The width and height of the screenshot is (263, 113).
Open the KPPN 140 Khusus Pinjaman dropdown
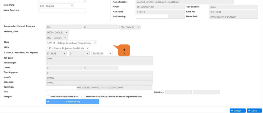tap(68, 48)
